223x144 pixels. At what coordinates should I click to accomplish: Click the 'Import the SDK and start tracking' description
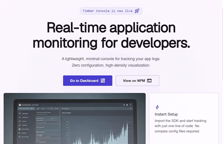[180, 126]
